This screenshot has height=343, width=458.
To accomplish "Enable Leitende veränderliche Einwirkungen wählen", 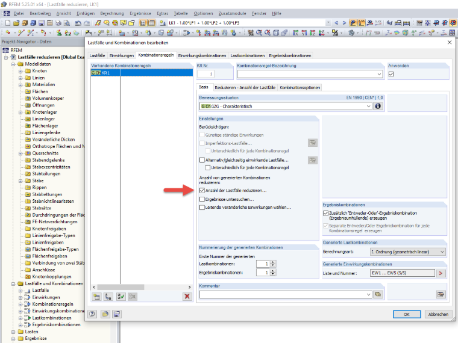I will [202, 208].
